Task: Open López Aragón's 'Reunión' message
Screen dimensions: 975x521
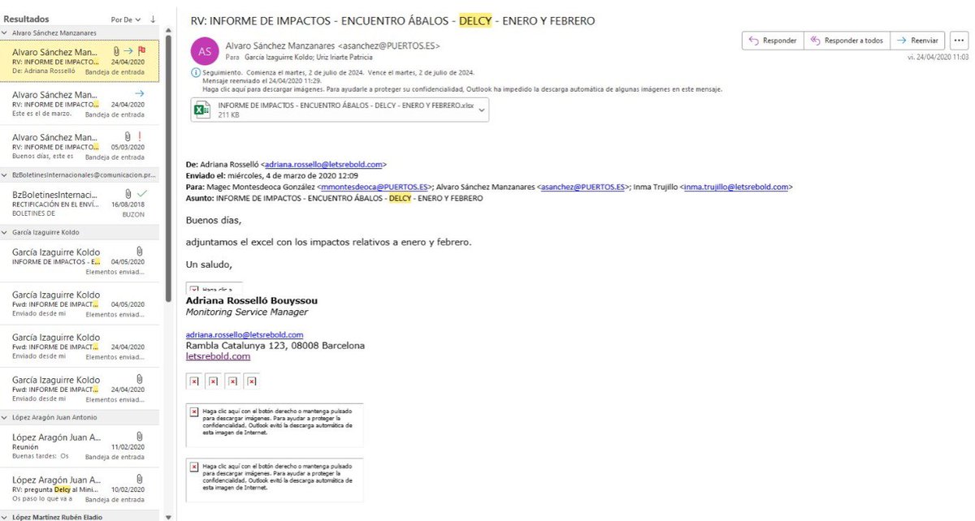Action: (x=80, y=446)
